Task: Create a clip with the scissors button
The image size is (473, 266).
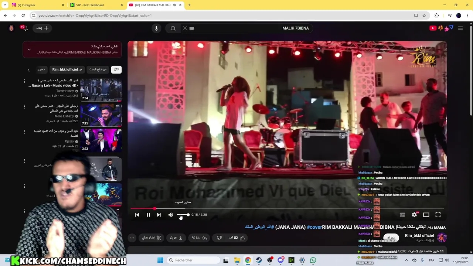Action: pyautogui.click(x=152, y=238)
